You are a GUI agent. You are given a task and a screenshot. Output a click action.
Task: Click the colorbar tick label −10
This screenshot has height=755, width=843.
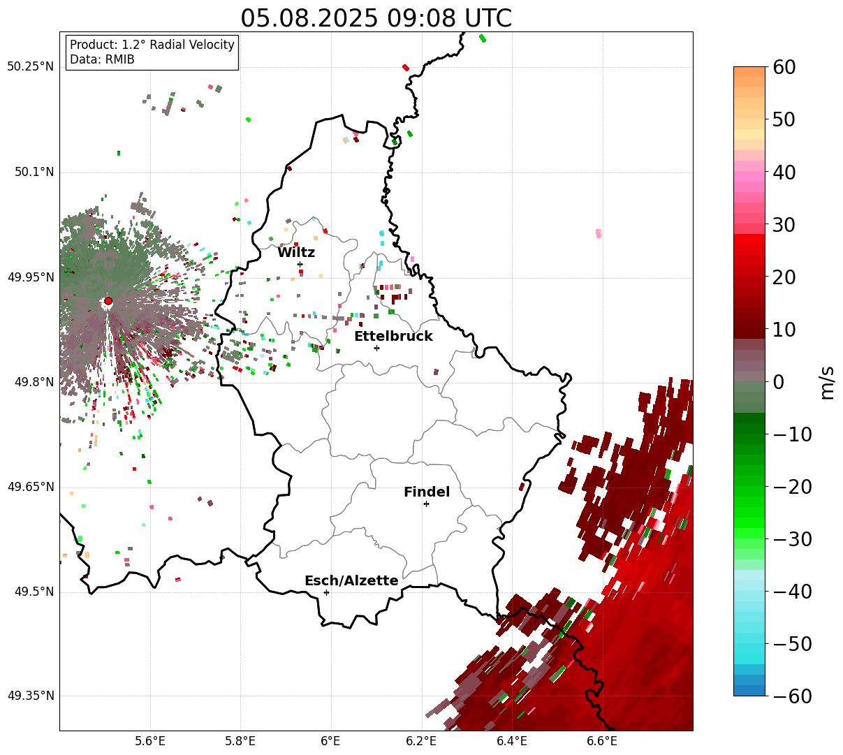coord(792,434)
